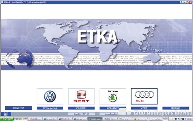Switch to Audi-Sport taskbar window
Screen dimensions: 193x121
tap(80, 119)
